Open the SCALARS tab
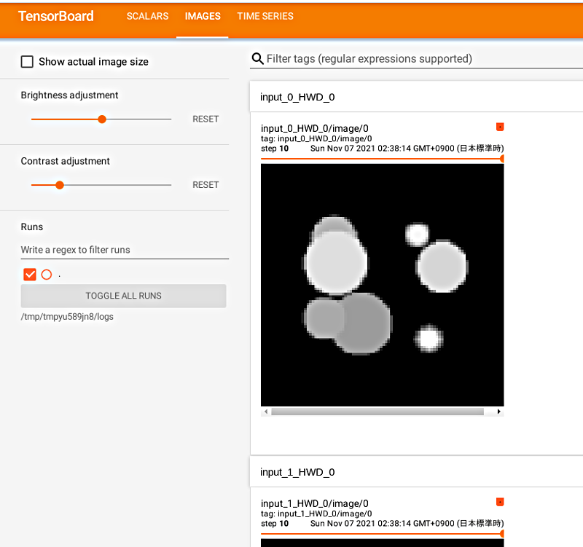The image size is (583, 547). coord(147,16)
